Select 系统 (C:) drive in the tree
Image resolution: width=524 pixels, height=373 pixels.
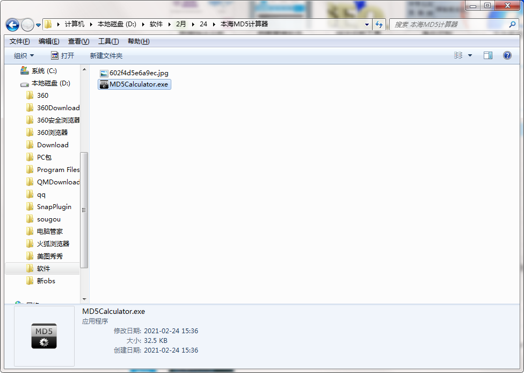point(39,70)
